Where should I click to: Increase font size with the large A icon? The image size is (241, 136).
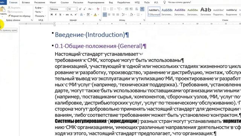[x=80, y=9]
